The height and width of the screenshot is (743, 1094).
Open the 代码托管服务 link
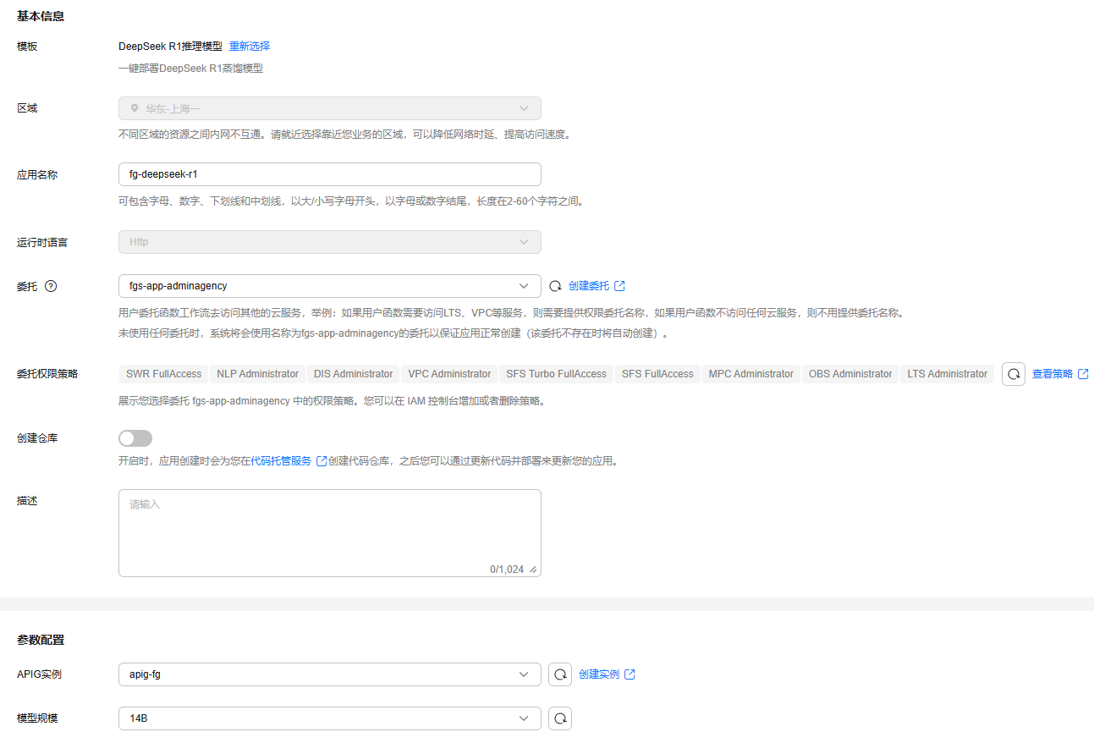click(x=281, y=461)
